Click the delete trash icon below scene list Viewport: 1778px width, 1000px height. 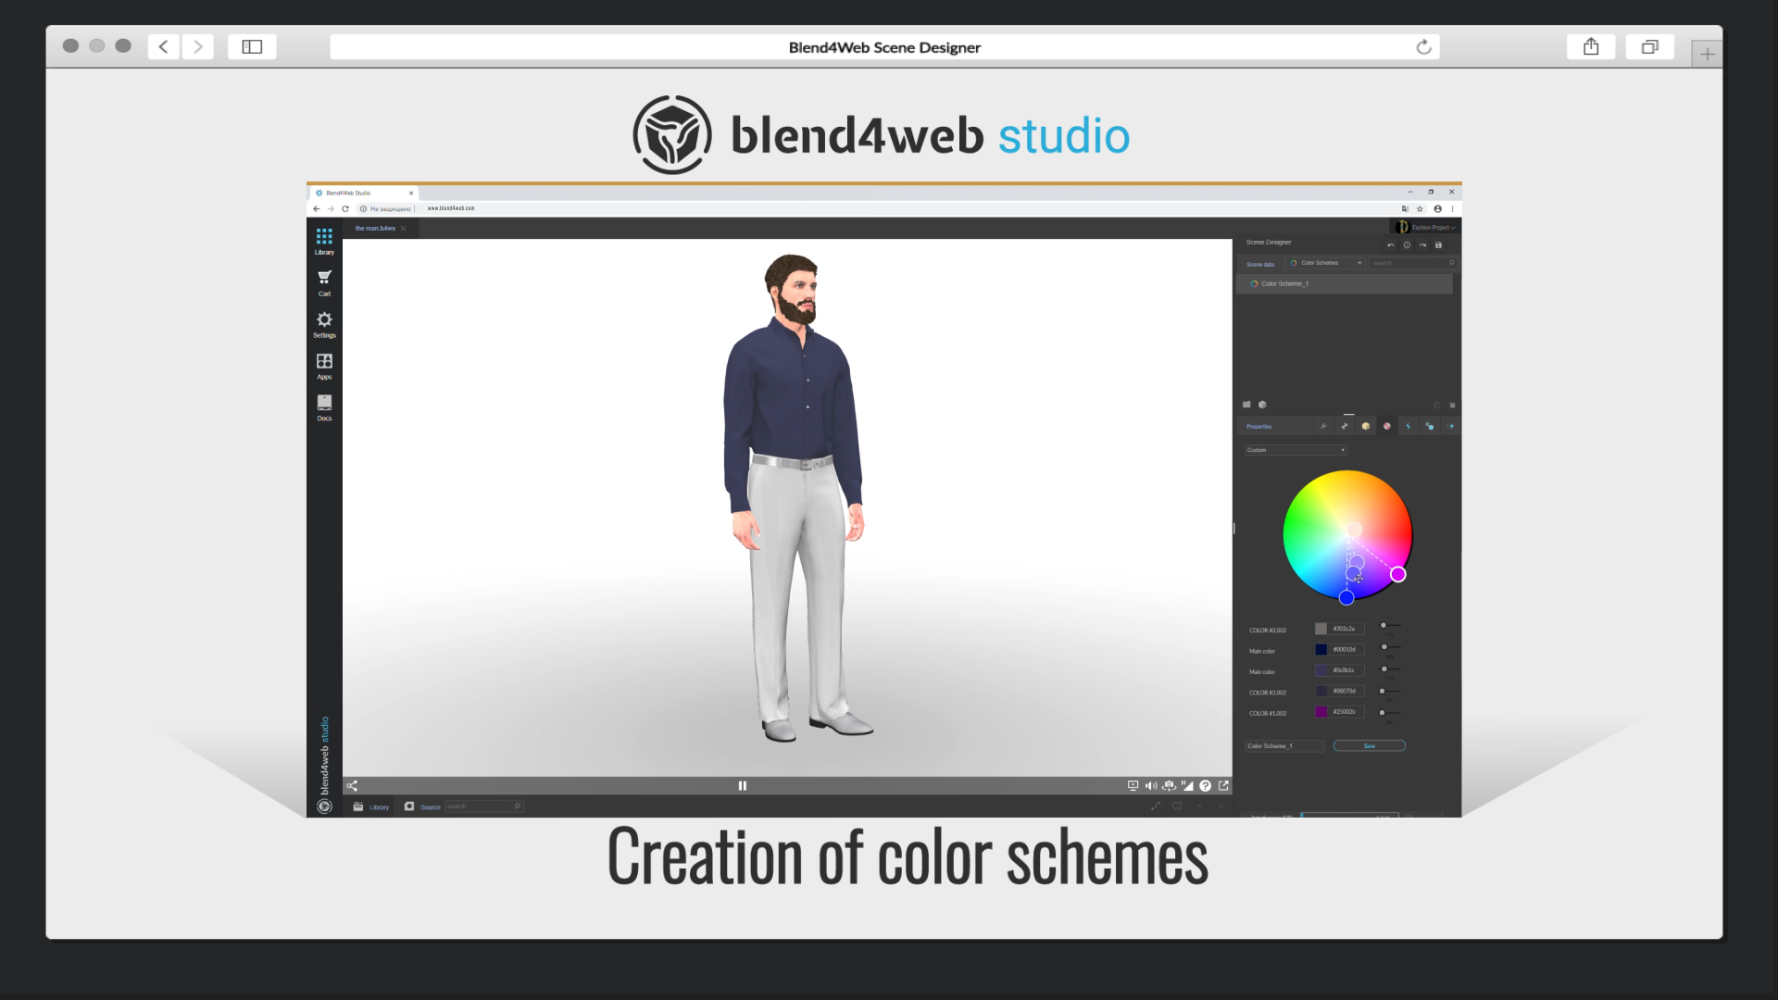point(1452,405)
